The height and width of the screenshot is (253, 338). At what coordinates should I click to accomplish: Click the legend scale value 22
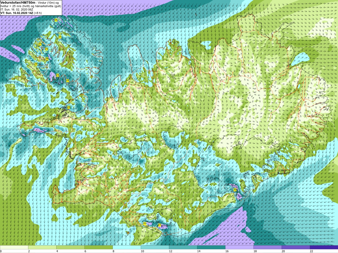pos(311,251)
